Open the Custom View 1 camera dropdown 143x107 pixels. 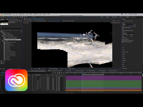(56, 69)
